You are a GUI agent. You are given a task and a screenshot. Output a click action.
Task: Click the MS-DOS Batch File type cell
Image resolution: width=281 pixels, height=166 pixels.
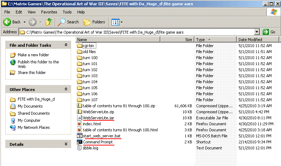coord(212,136)
